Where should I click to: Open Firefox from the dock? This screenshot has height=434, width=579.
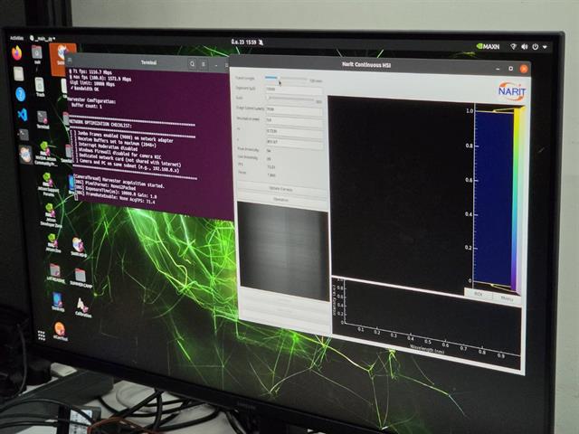point(16,54)
